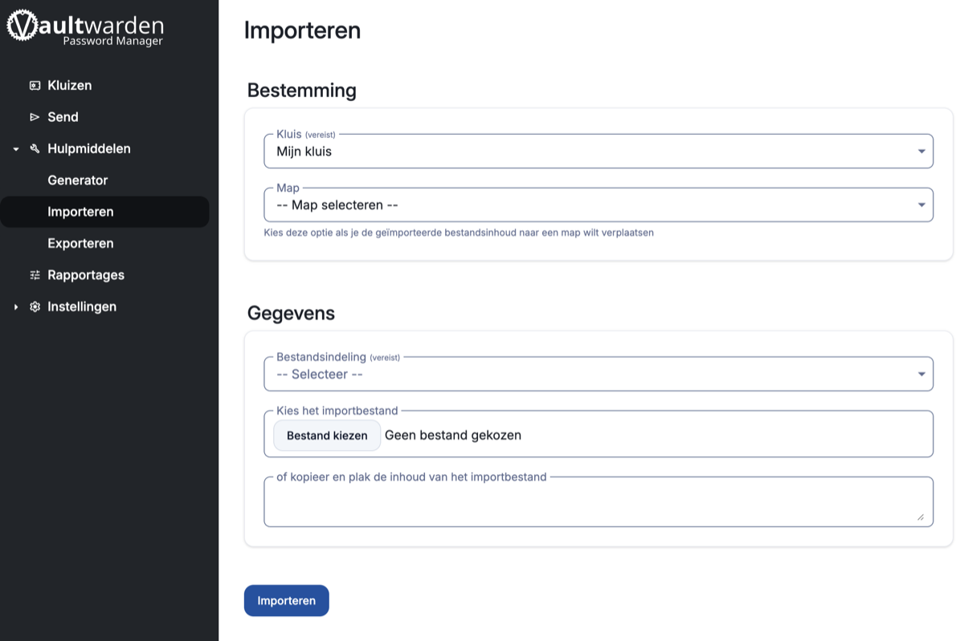The image size is (964, 641).
Task: Click the Gegevens heading
Action: pyautogui.click(x=291, y=313)
